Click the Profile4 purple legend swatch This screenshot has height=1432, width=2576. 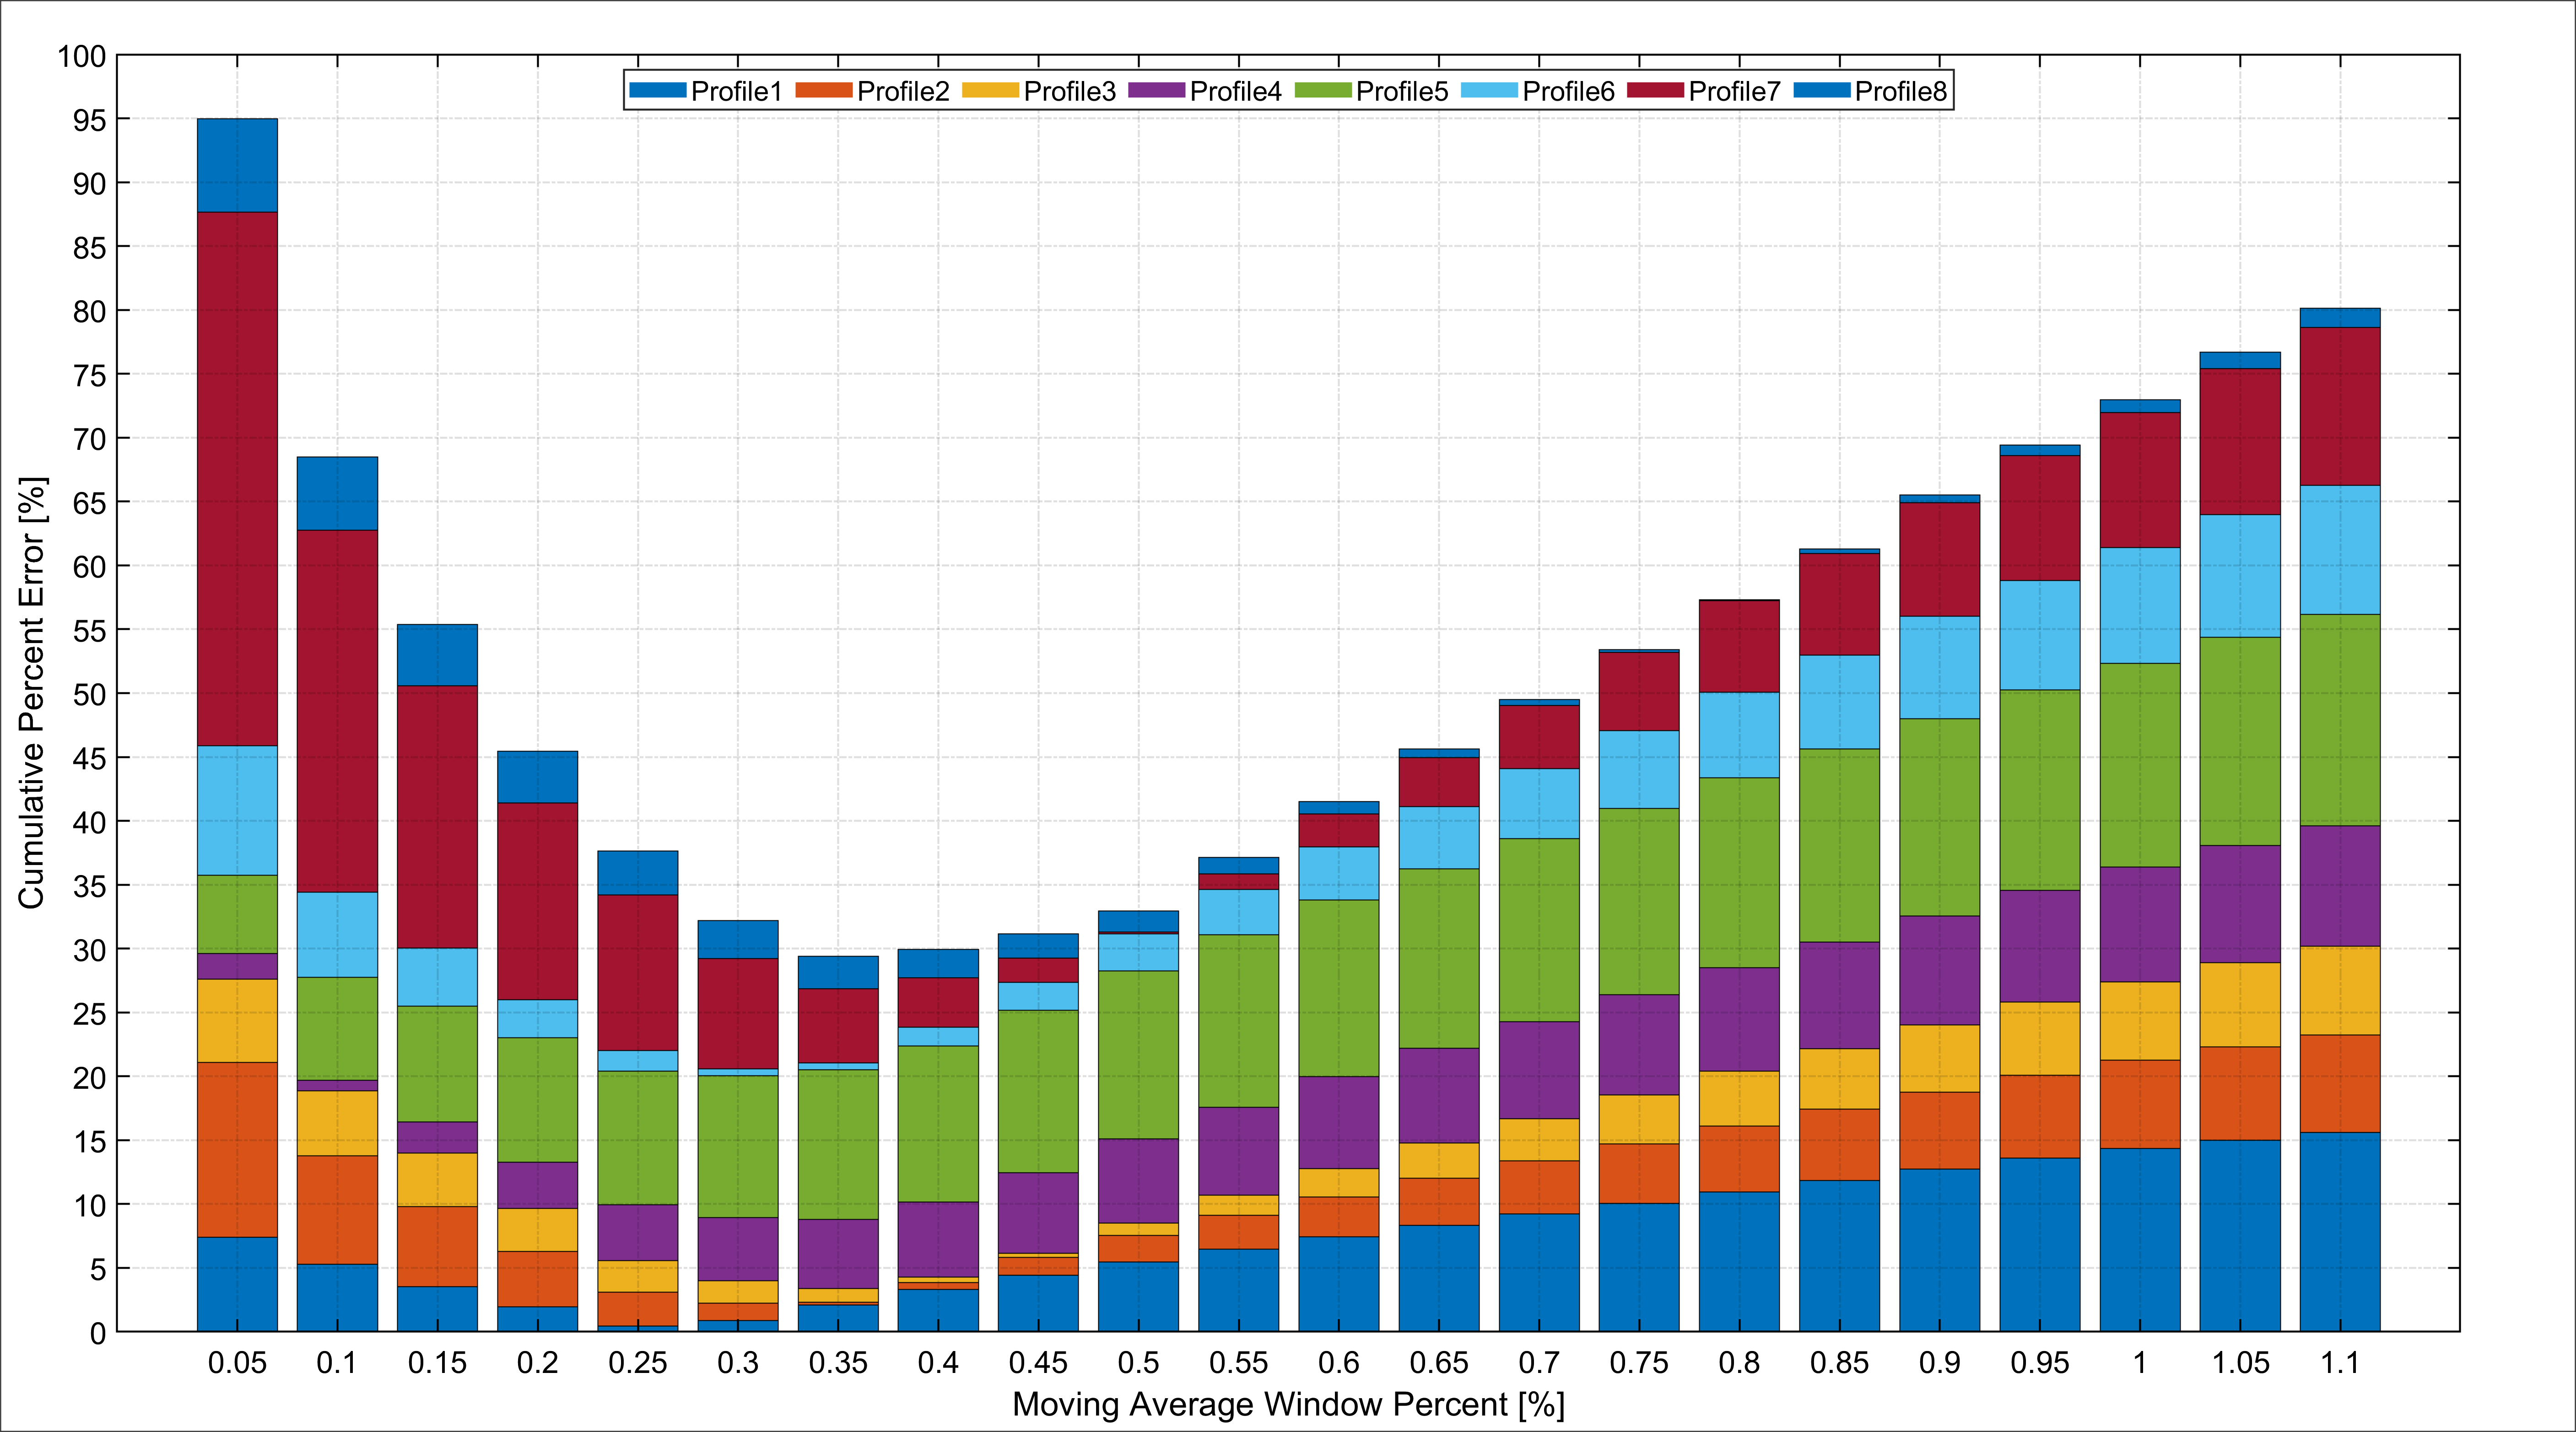click(x=1156, y=91)
